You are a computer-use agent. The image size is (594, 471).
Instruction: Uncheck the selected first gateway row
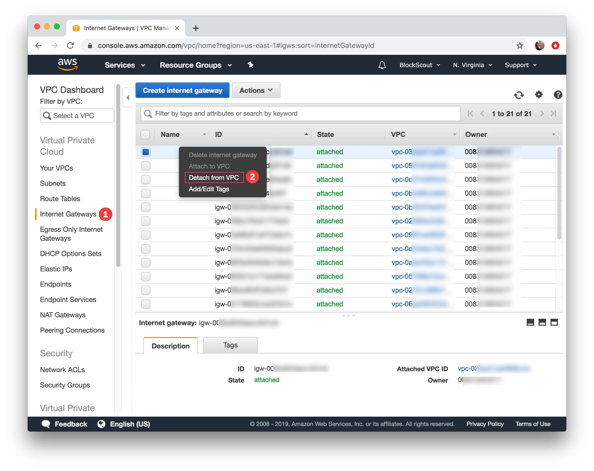point(145,152)
